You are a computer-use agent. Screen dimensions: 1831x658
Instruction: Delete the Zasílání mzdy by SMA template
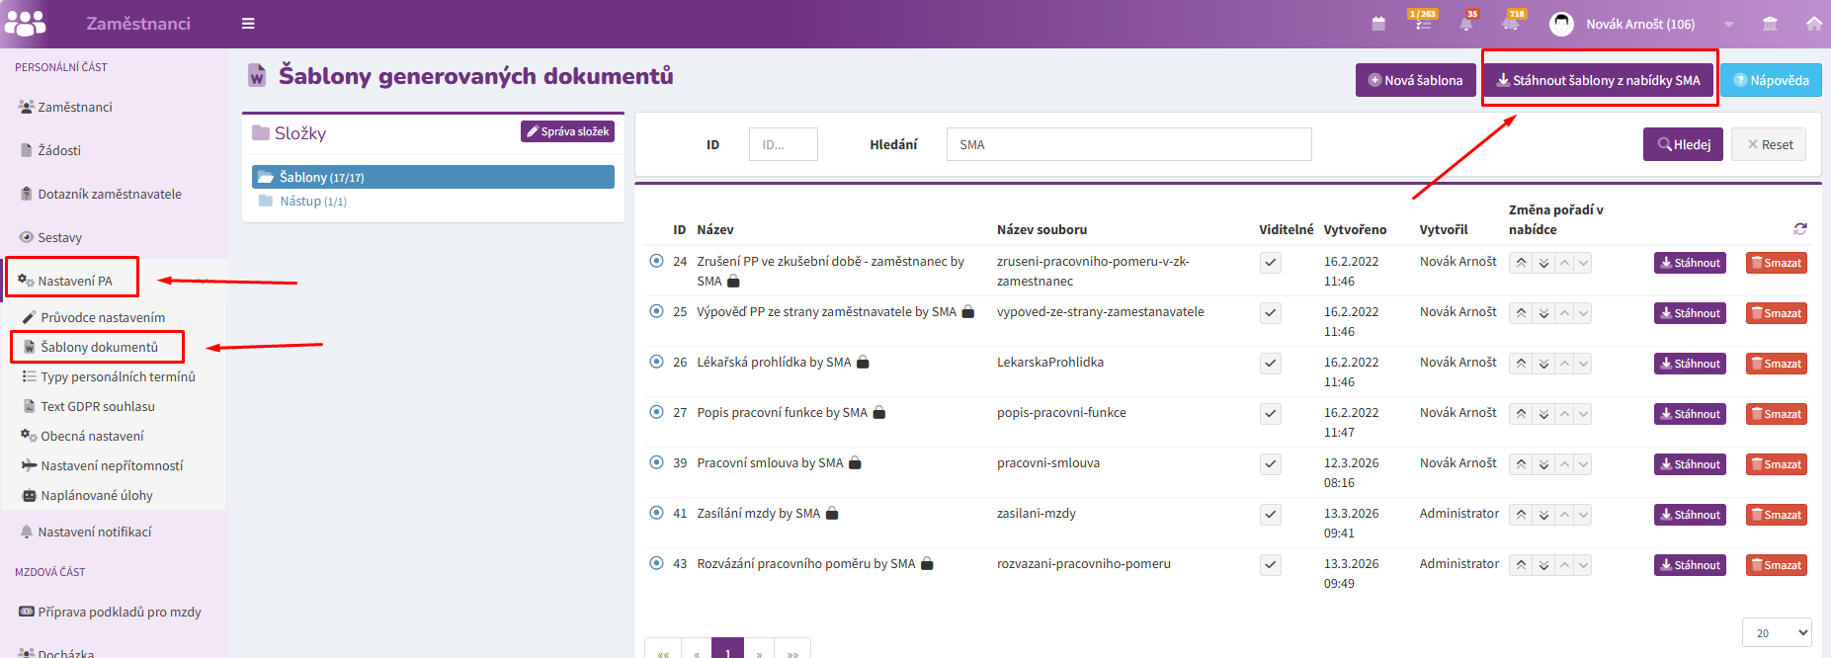tap(1776, 515)
